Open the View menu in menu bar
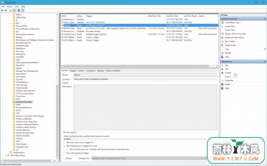The height and width of the screenshot is (166, 267). tap(17, 7)
